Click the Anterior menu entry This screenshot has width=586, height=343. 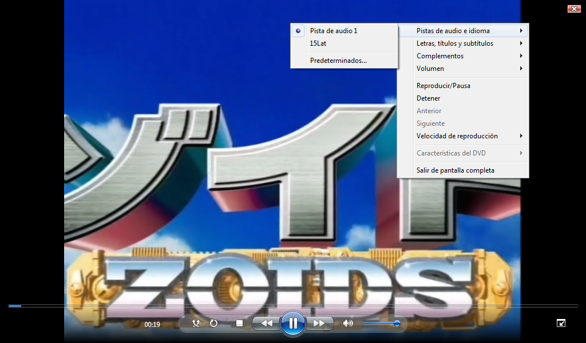click(x=463, y=111)
